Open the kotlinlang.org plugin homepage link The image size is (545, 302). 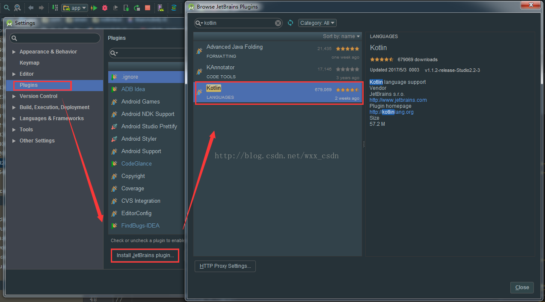click(x=391, y=112)
